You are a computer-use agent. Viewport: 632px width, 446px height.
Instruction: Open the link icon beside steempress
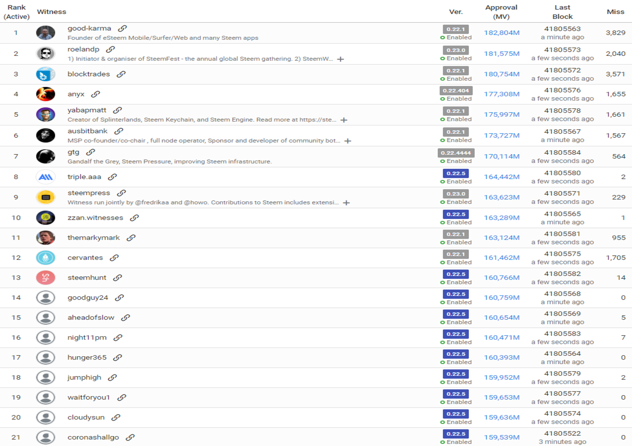coord(121,193)
